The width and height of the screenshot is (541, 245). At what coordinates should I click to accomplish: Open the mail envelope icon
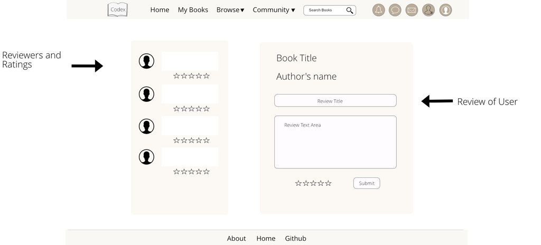(412, 10)
